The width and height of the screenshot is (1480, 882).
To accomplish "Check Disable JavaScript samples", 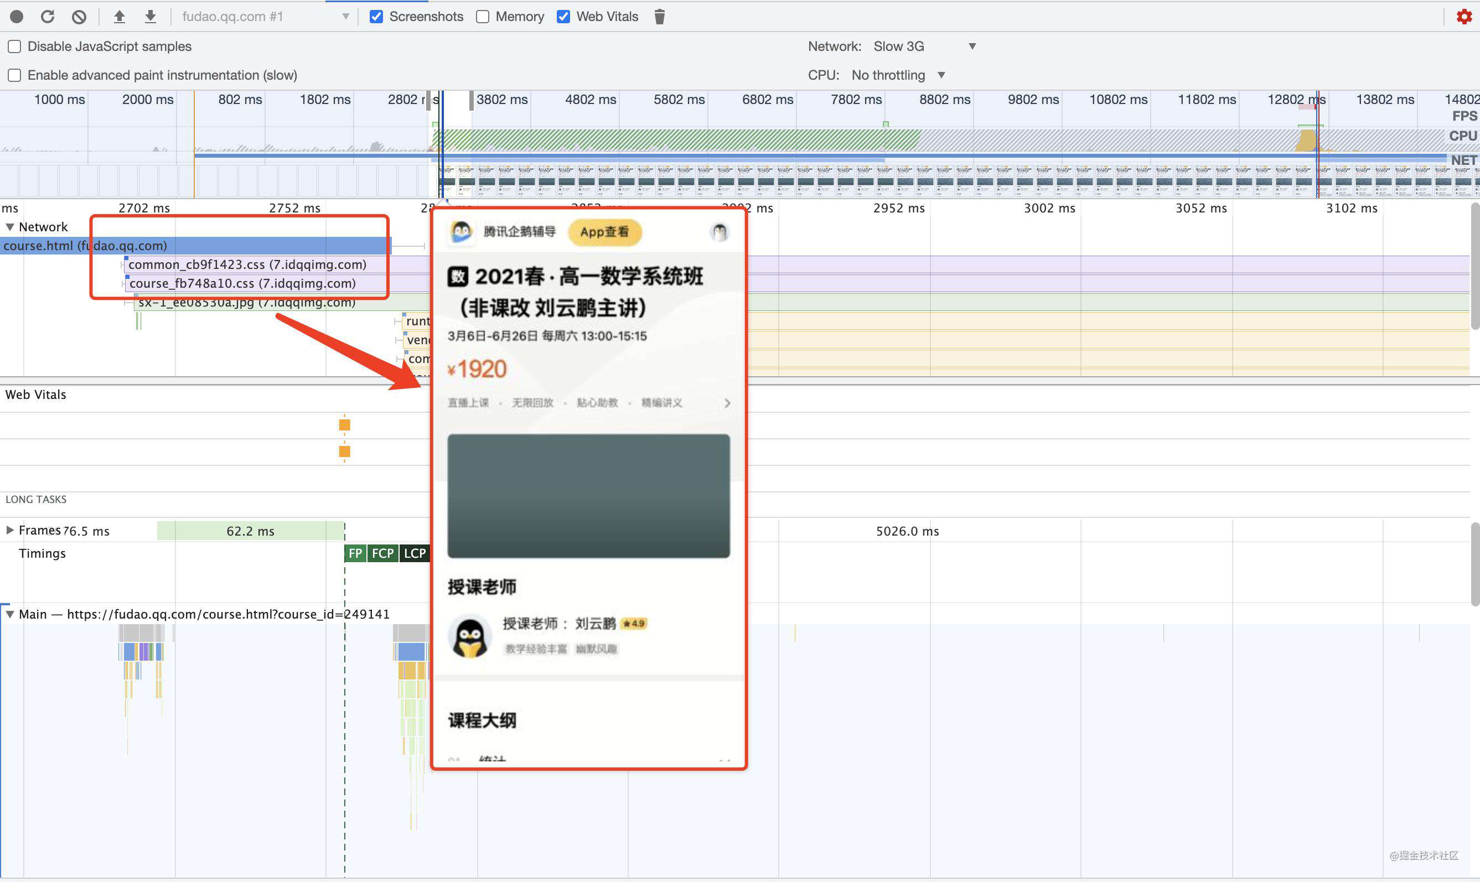I will pos(14,46).
